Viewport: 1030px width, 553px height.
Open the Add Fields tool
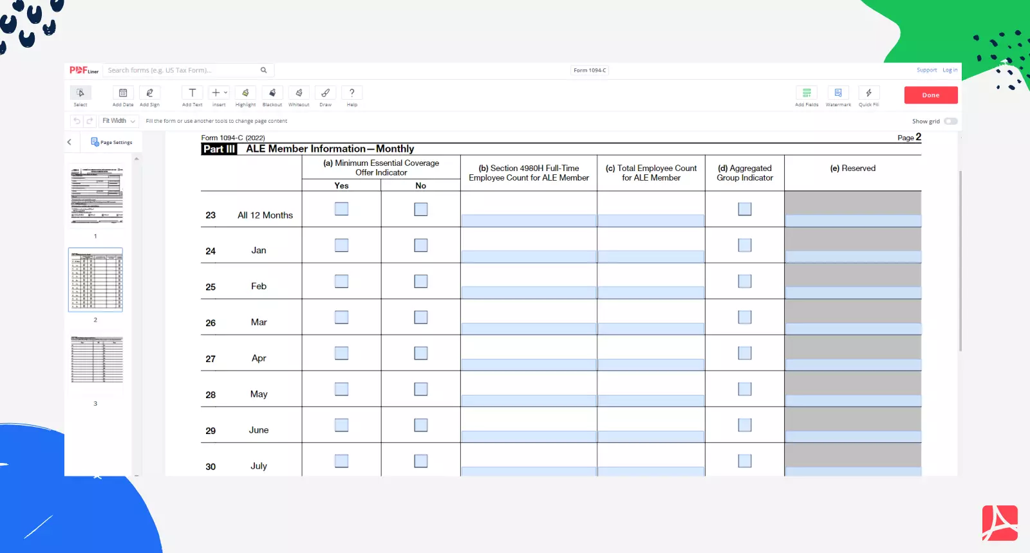click(x=807, y=96)
